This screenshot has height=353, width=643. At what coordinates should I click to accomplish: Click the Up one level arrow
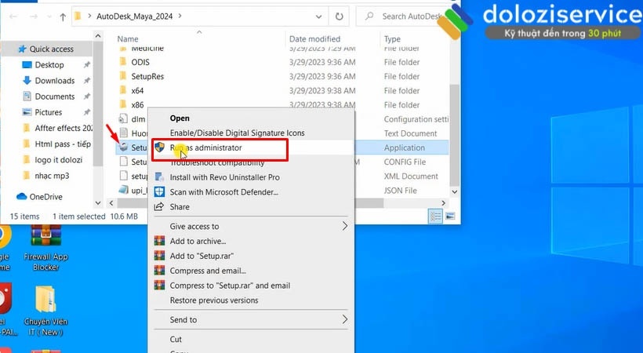pyautogui.click(x=63, y=16)
